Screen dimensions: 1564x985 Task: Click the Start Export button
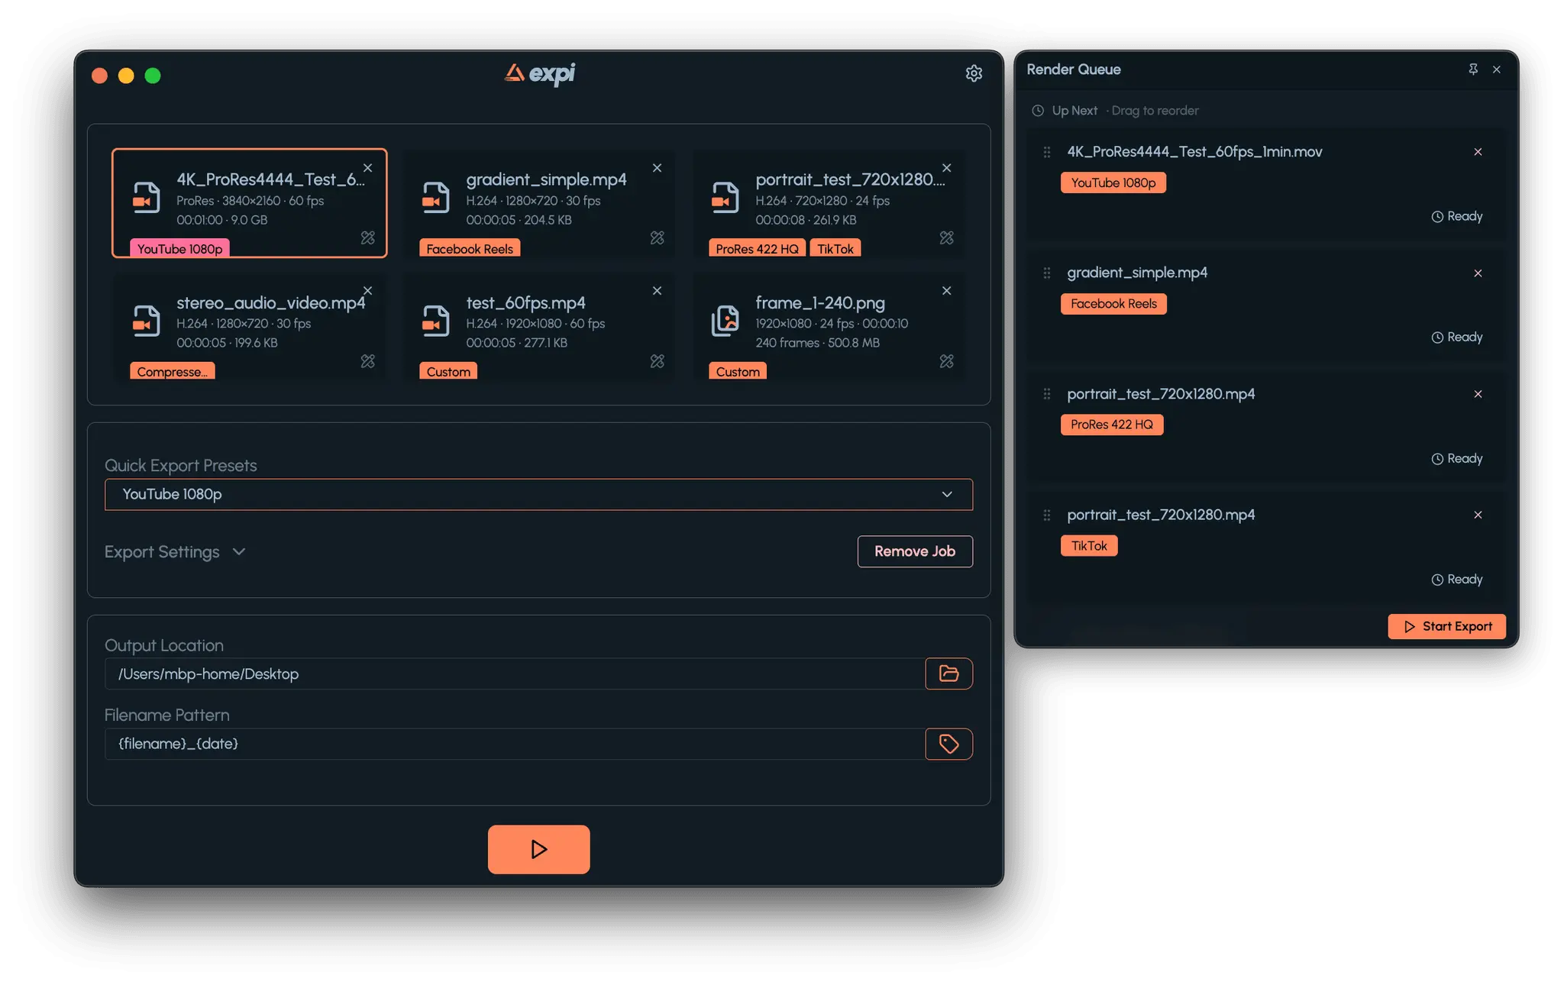1446,626
